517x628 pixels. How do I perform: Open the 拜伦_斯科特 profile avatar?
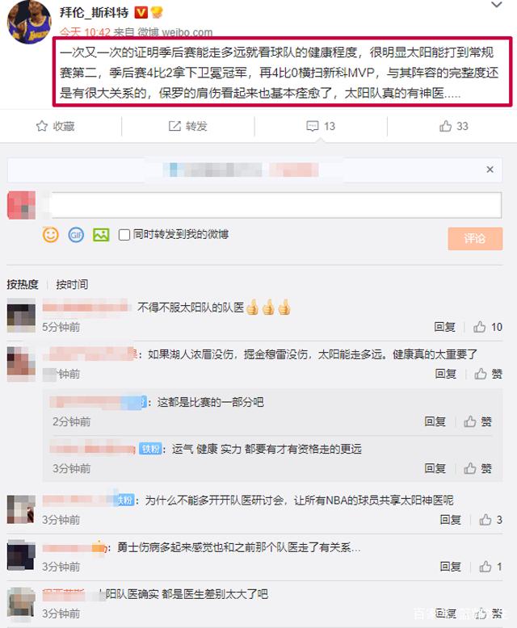tap(29, 22)
